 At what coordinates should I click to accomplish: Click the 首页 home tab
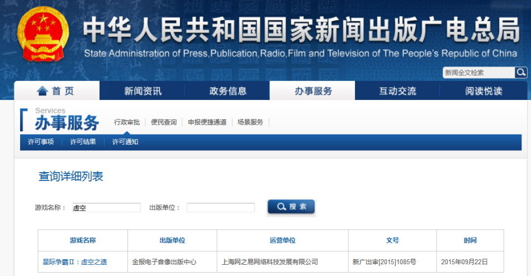coord(56,91)
